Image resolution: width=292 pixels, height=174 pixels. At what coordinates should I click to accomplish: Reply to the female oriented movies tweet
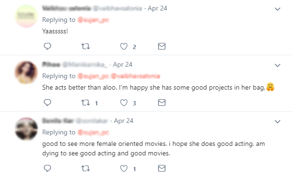(47, 168)
